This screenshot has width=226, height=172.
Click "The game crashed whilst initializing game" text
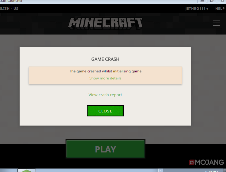pyautogui.click(x=105, y=71)
